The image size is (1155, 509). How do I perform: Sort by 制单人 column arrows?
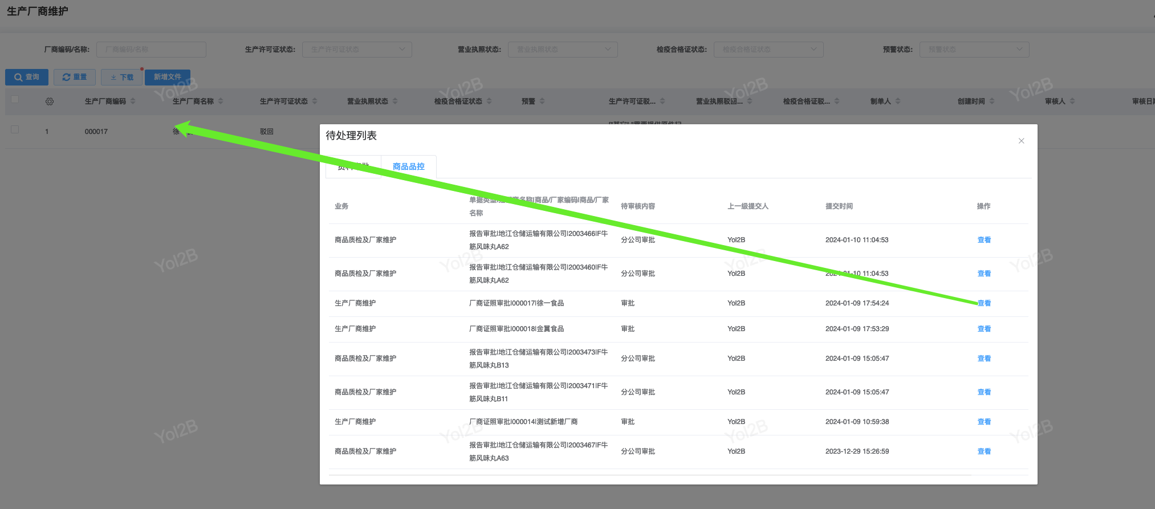(898, 101)
